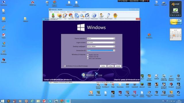Open the Параметры menu in WinRAR
This screenshot has height=103, width=184.
coord(77,12)
